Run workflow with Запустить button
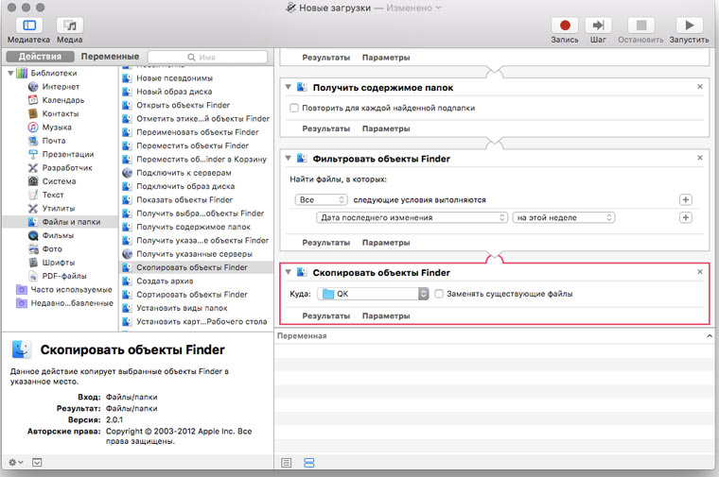Image resolution: width=719 pixels, height=477 pixels. pyautogui.click(x=689, y=26)
